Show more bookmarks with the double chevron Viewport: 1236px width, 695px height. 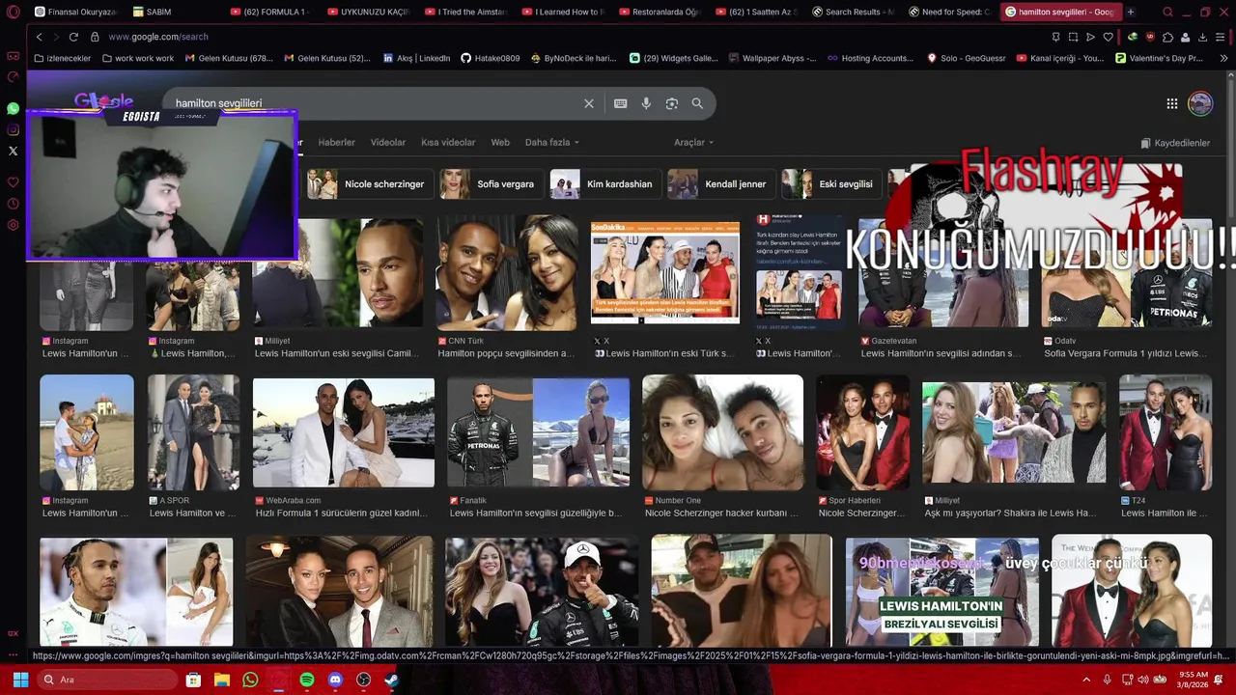1223,58
